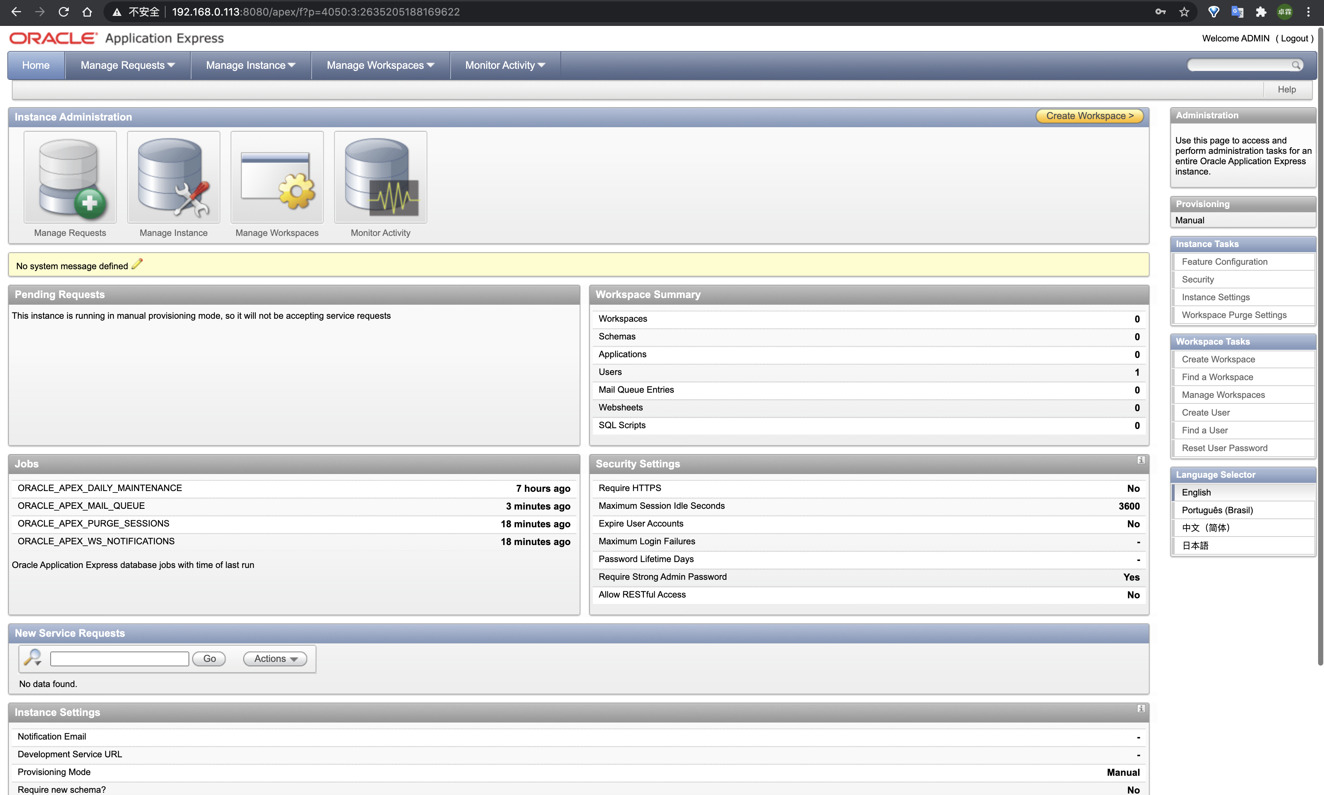This screenshot has width=1324, height=795.
Task: Switch language to 日本語
Action: (x=1243, y=545)
